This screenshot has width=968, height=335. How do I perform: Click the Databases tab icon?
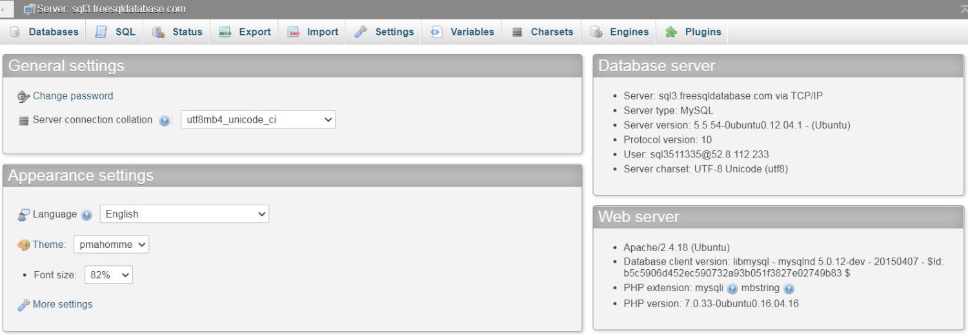15,32
